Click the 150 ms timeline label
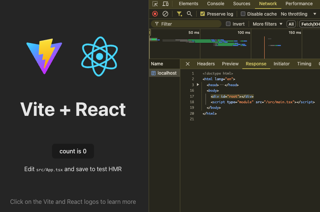 point(295,33)
